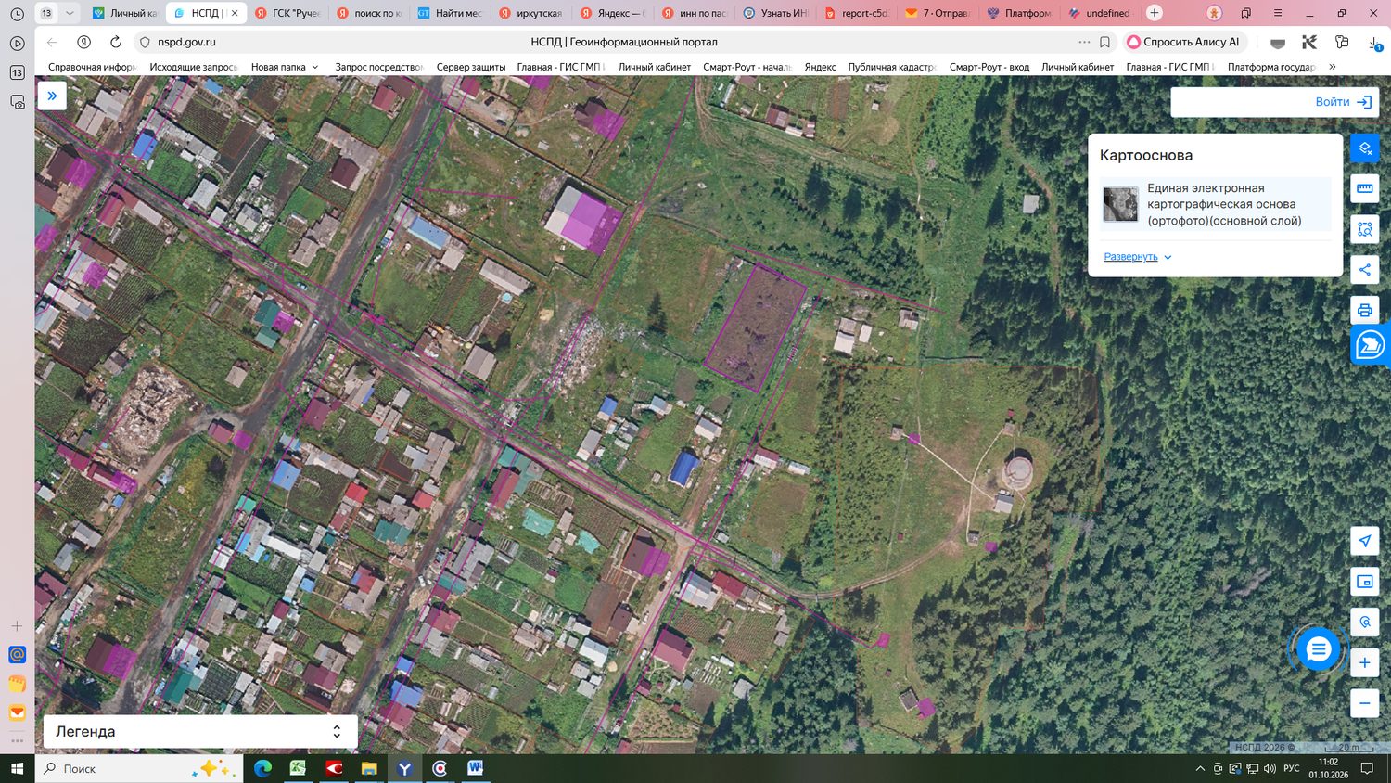Screen dimensions: 1391x783
Task: Open the Windows notification center
Action: [1367, 768]
